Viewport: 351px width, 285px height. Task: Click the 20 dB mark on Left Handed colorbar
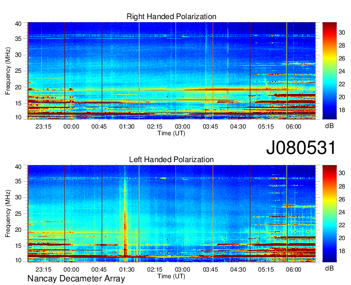(342, 238)
